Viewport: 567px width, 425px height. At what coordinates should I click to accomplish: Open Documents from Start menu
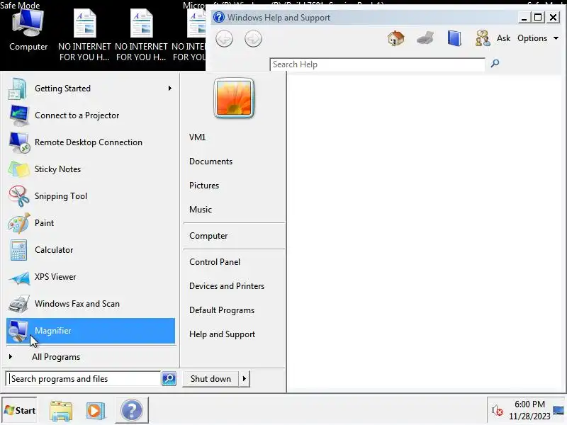tap(210, 161)
